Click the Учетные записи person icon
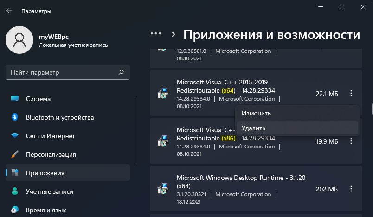The height and width of the screenshot is (217, 373). pos(15,191)
